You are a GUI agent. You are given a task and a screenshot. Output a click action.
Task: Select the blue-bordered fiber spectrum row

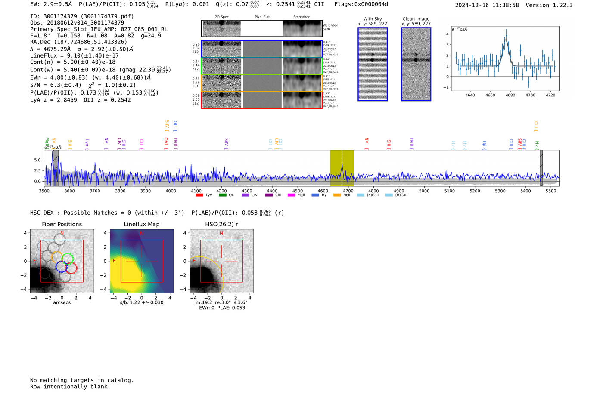tap(261, 49)
